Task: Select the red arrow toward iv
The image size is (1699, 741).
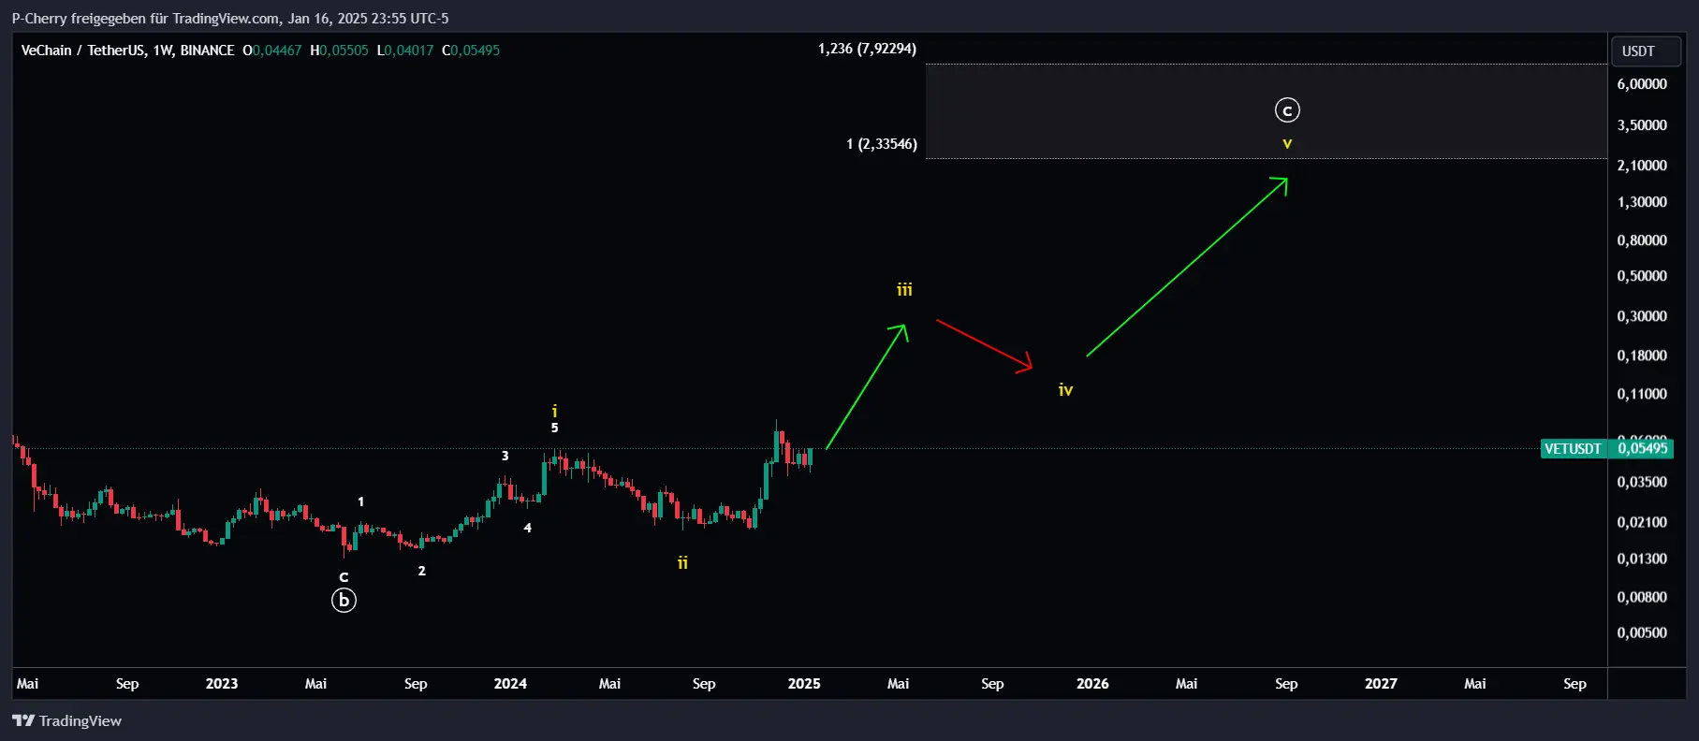Action: click(984, 346)
